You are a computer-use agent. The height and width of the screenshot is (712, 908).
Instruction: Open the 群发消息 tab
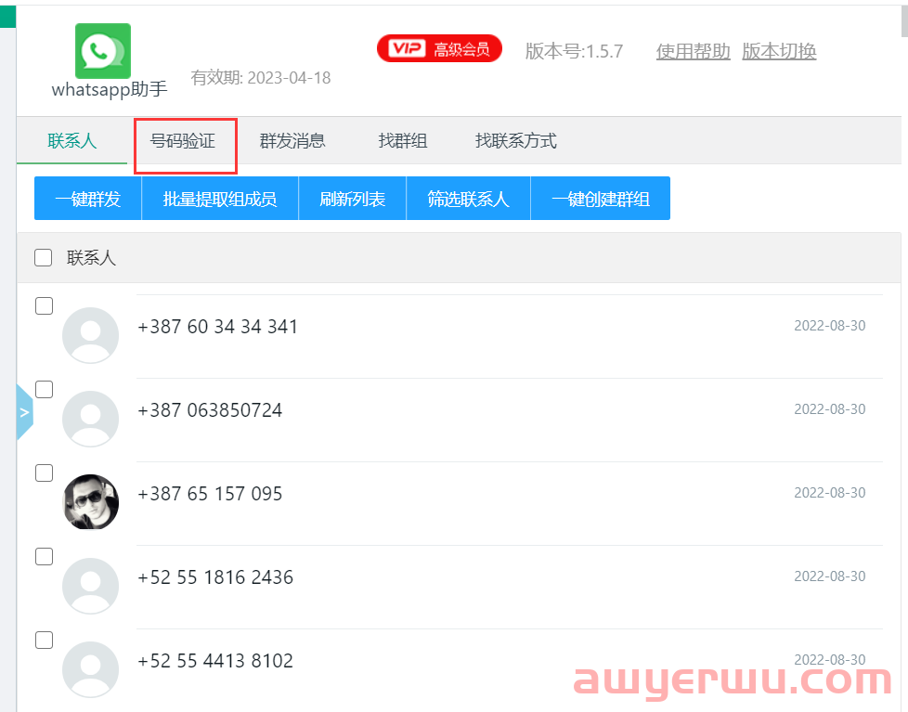(x=292, y=141)
